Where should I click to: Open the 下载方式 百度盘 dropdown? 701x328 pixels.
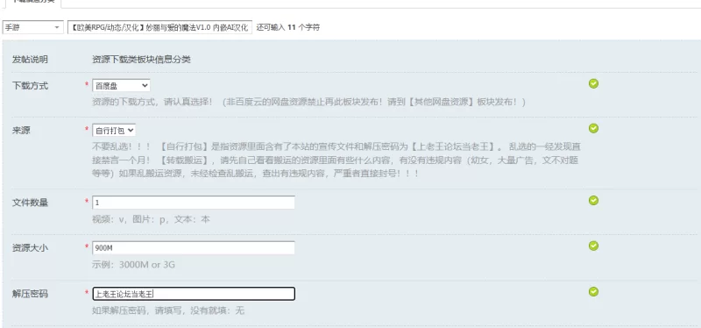pyautogui.click(x=121, y=85)
